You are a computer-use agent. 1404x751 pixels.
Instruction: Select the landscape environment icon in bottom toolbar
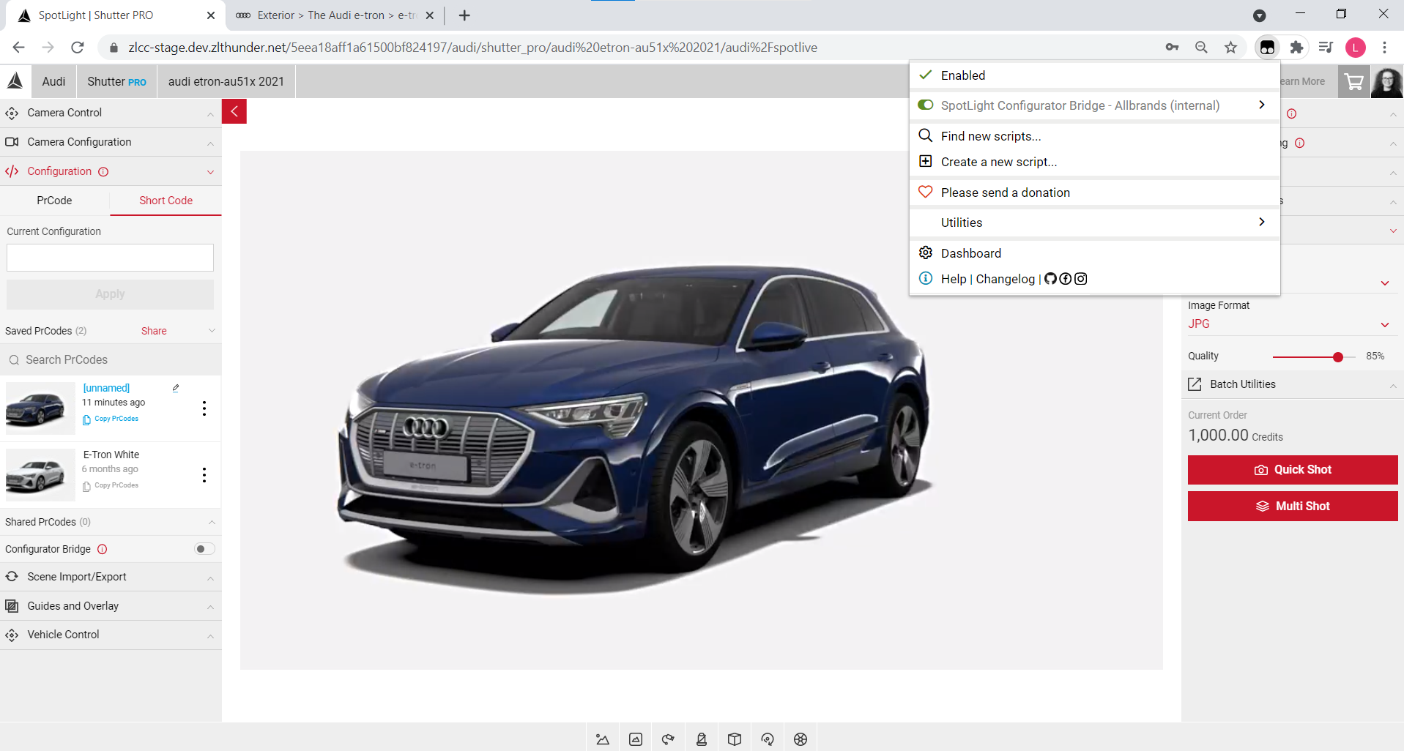point(603,739)
